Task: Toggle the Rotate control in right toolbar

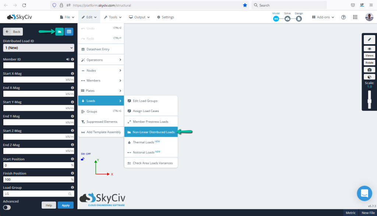Action: tap(369, 62)
